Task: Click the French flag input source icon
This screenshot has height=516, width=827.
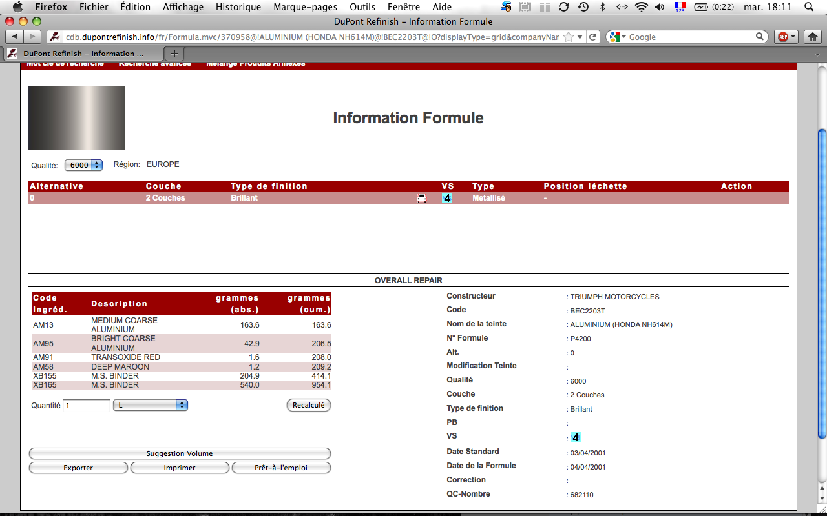Action: [x=680, y=7]
